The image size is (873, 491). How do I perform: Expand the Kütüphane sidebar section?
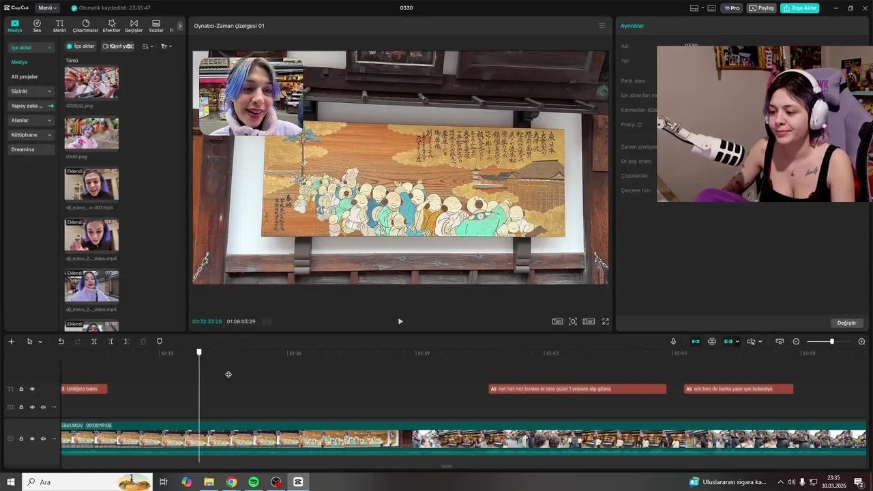(31, 135)
